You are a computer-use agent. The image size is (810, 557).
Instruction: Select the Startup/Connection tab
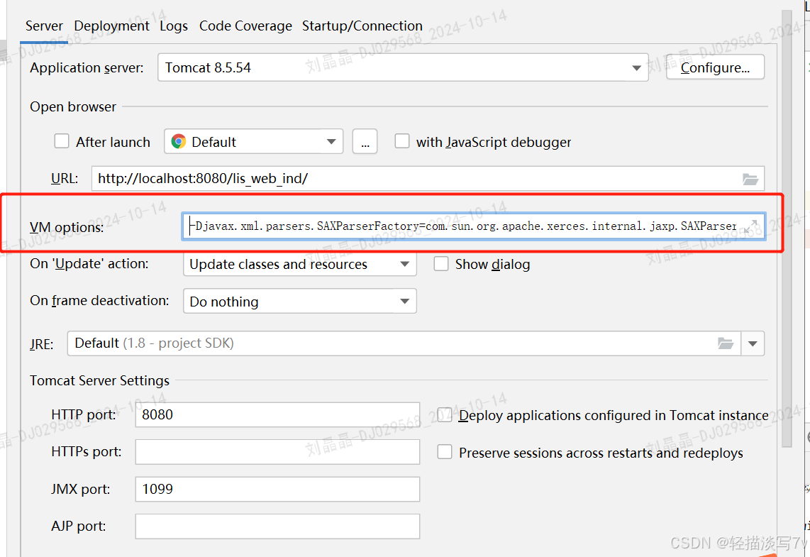pyautogui.click(x=362, y=26)
